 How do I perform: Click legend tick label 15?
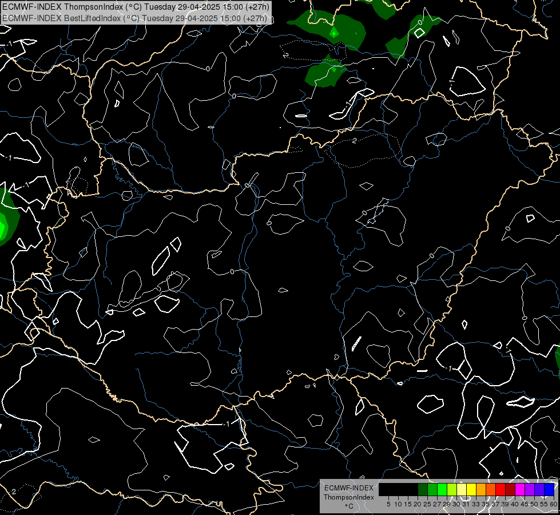(408, 504)
